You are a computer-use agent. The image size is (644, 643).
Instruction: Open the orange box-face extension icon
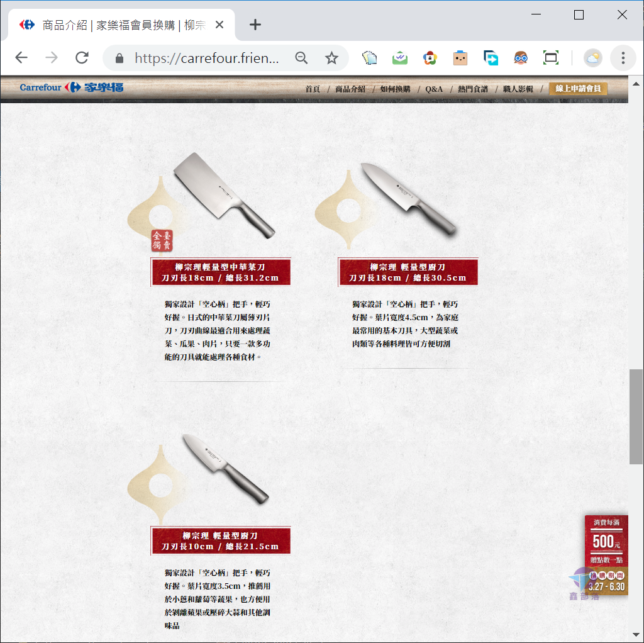pyautogui.click(x=460, y=58)
